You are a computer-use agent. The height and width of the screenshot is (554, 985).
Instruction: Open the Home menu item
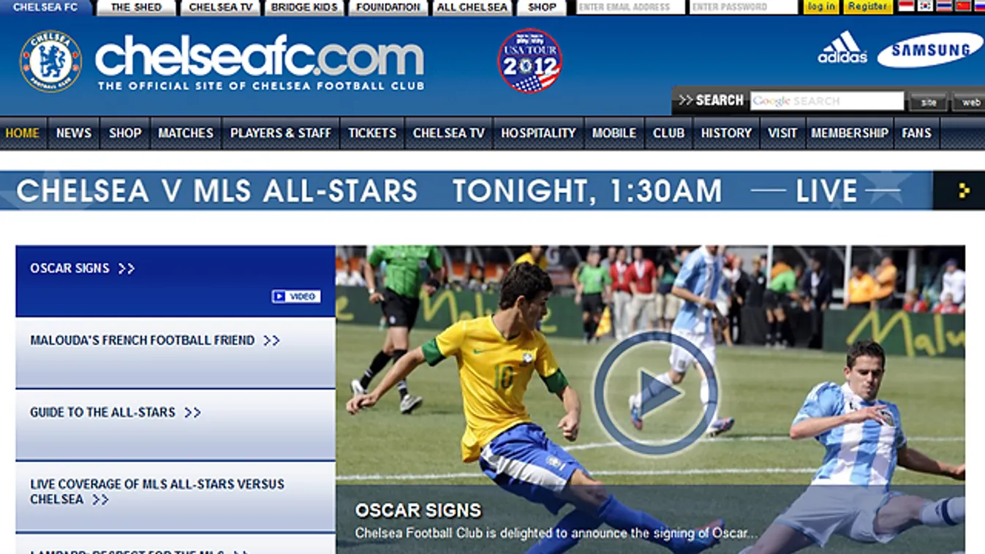23,133
